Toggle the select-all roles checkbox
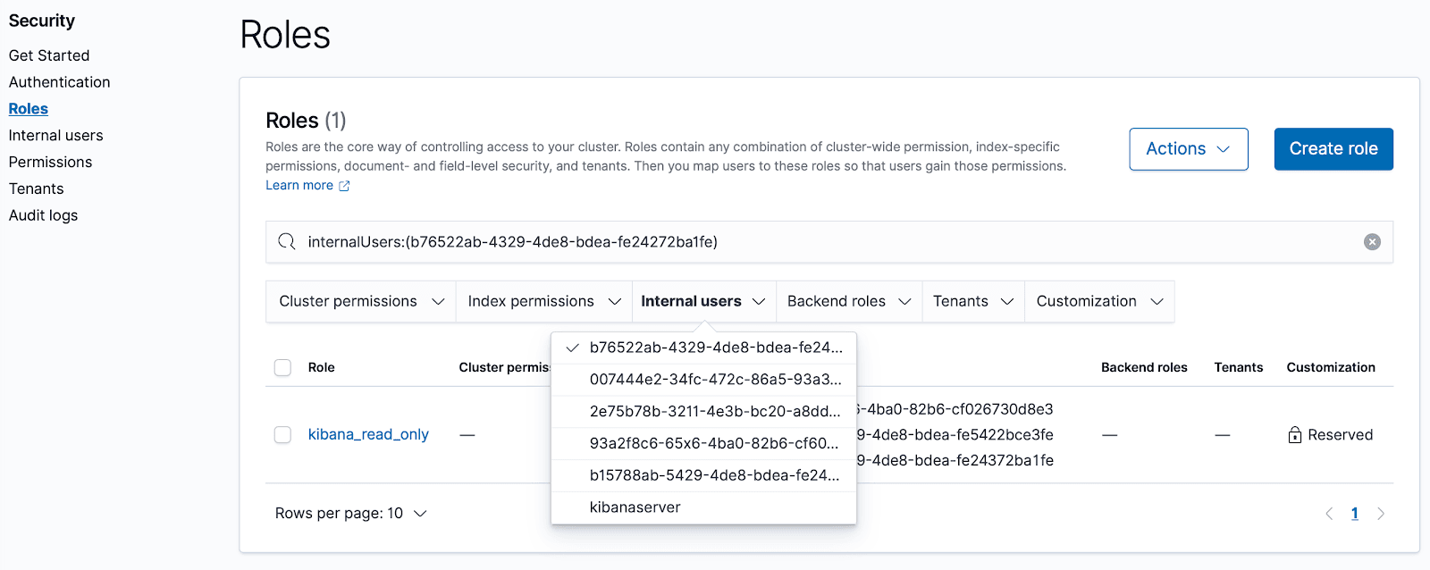1430x570 pixels. coord(282,367)
